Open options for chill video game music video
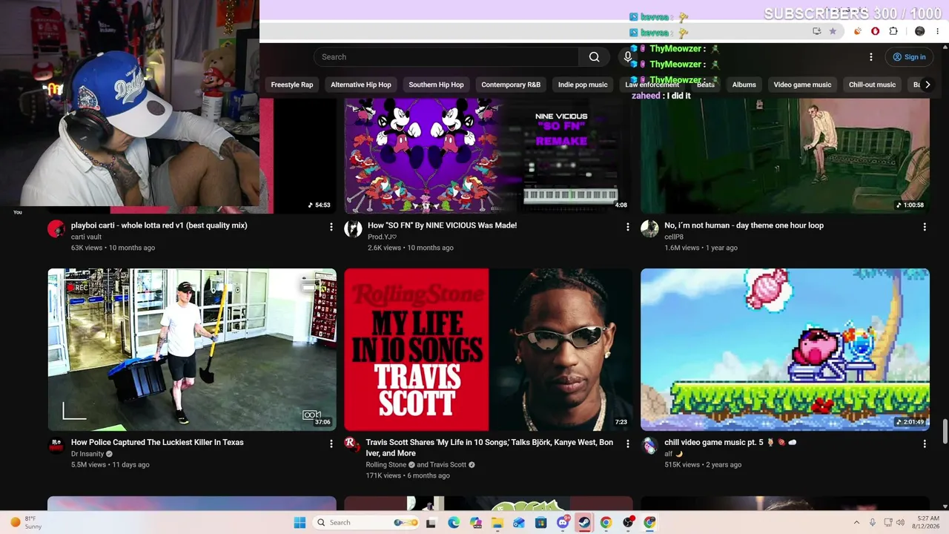This screenshot has height=534, width=949. click(925, 444)
